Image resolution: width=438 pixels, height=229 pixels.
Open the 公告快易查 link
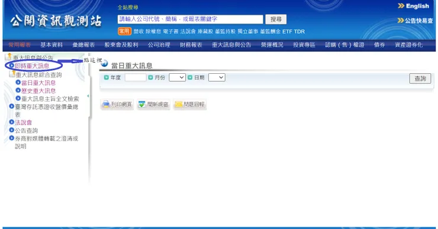(415, 21)
